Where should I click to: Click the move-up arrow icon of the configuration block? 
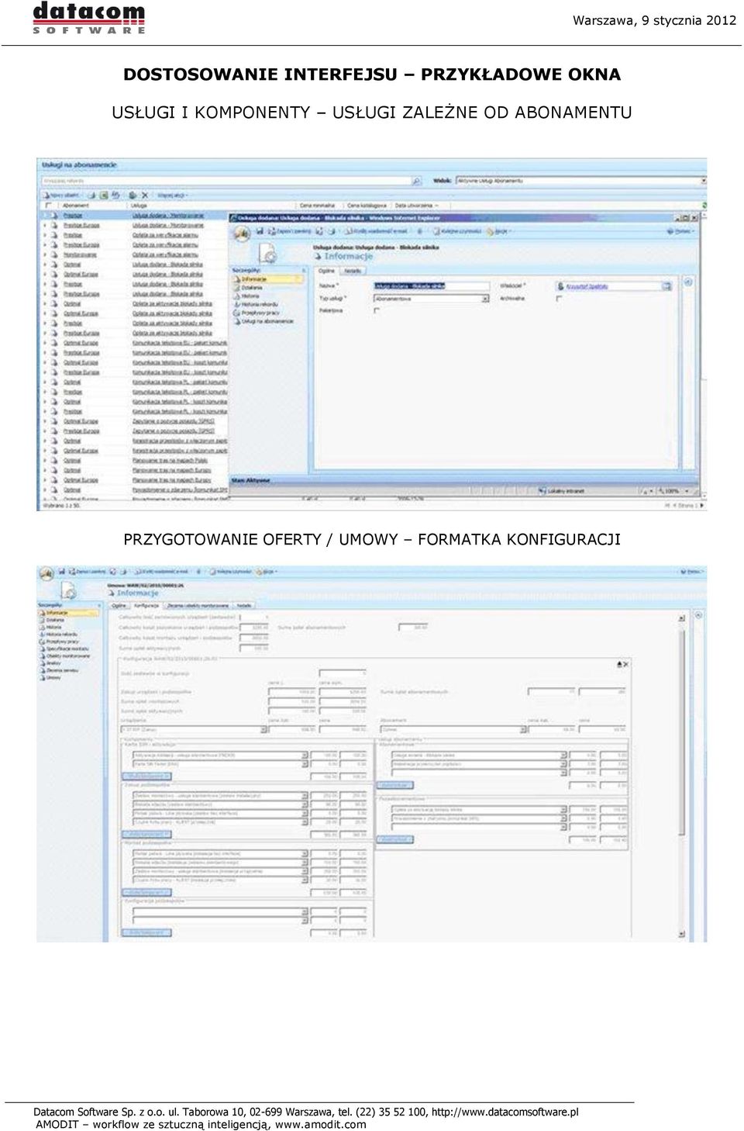click(x=619, y=665)
